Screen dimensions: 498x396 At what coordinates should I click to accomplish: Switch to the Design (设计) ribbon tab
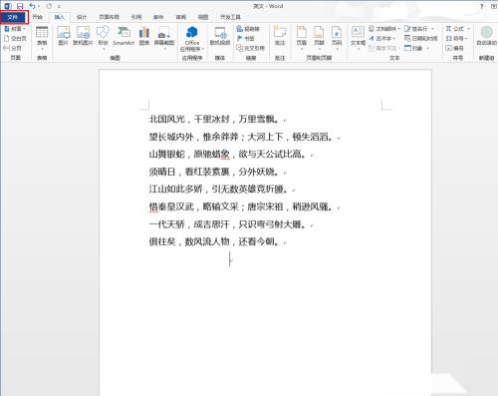[x=82, y=17]
